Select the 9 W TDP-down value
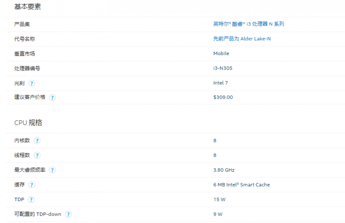 click(x=218, y=214)
